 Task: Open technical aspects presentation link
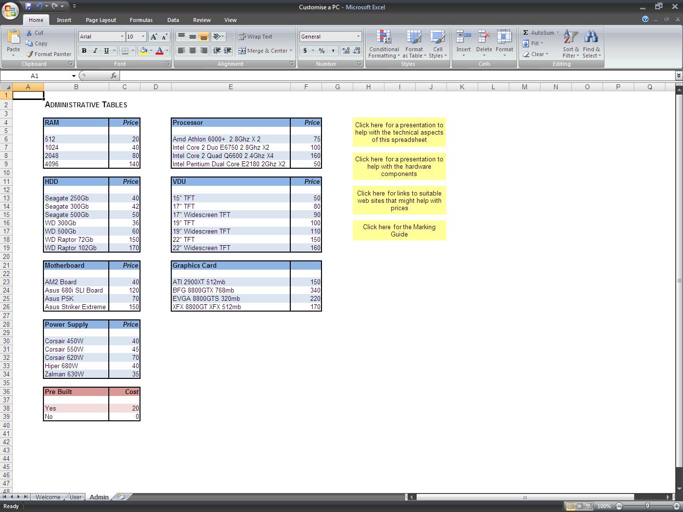pyautogui.click(x=399, y=132)
